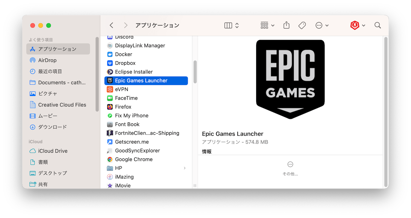Select GoodSyncExplorer in the list

146,151
